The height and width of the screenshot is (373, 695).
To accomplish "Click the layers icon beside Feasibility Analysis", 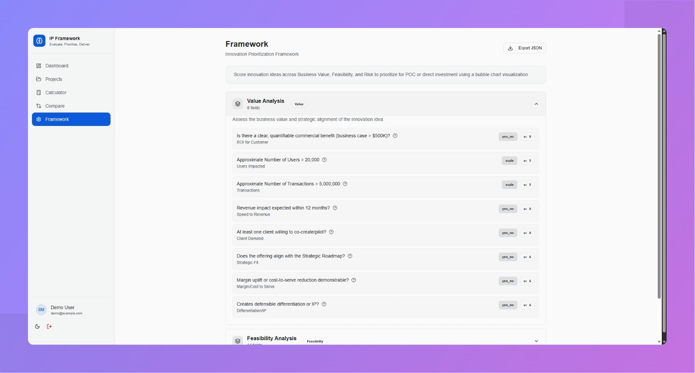I will 238,341.
